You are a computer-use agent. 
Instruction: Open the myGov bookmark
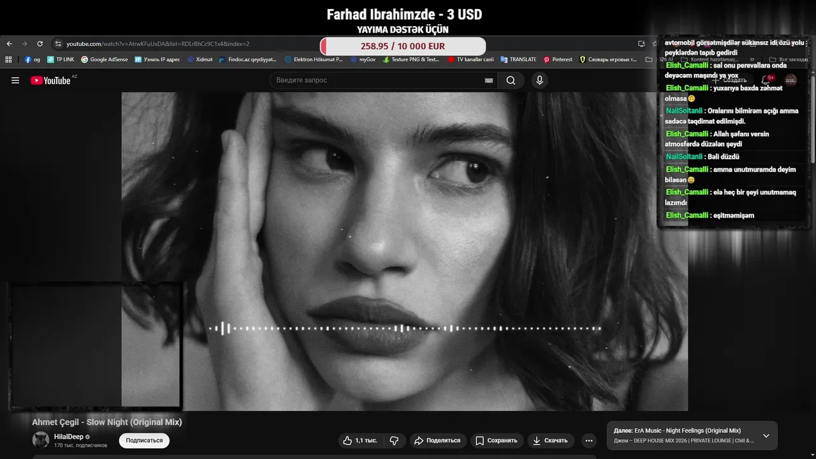point(363,59)
